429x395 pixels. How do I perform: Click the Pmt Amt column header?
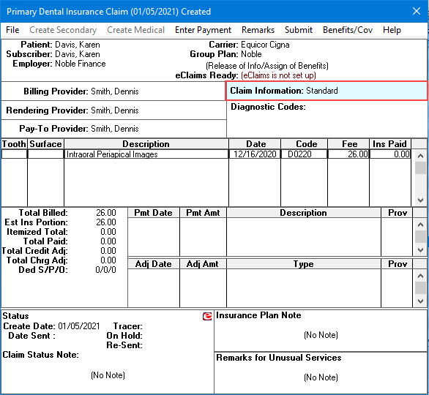click(x=203, y=213)
